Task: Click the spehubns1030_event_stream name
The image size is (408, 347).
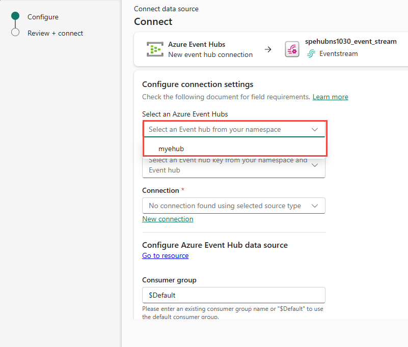Action: [x=350, y=41]
